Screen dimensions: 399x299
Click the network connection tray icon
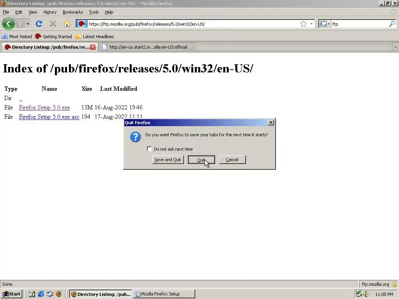[359, 294]
